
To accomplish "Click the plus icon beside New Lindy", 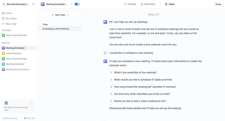I will 3,24.
